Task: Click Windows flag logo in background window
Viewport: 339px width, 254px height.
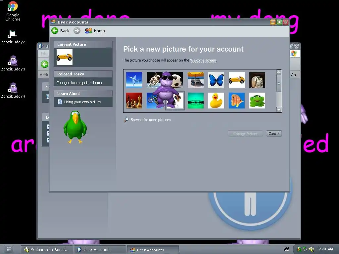Action: [x=294, y=53]
